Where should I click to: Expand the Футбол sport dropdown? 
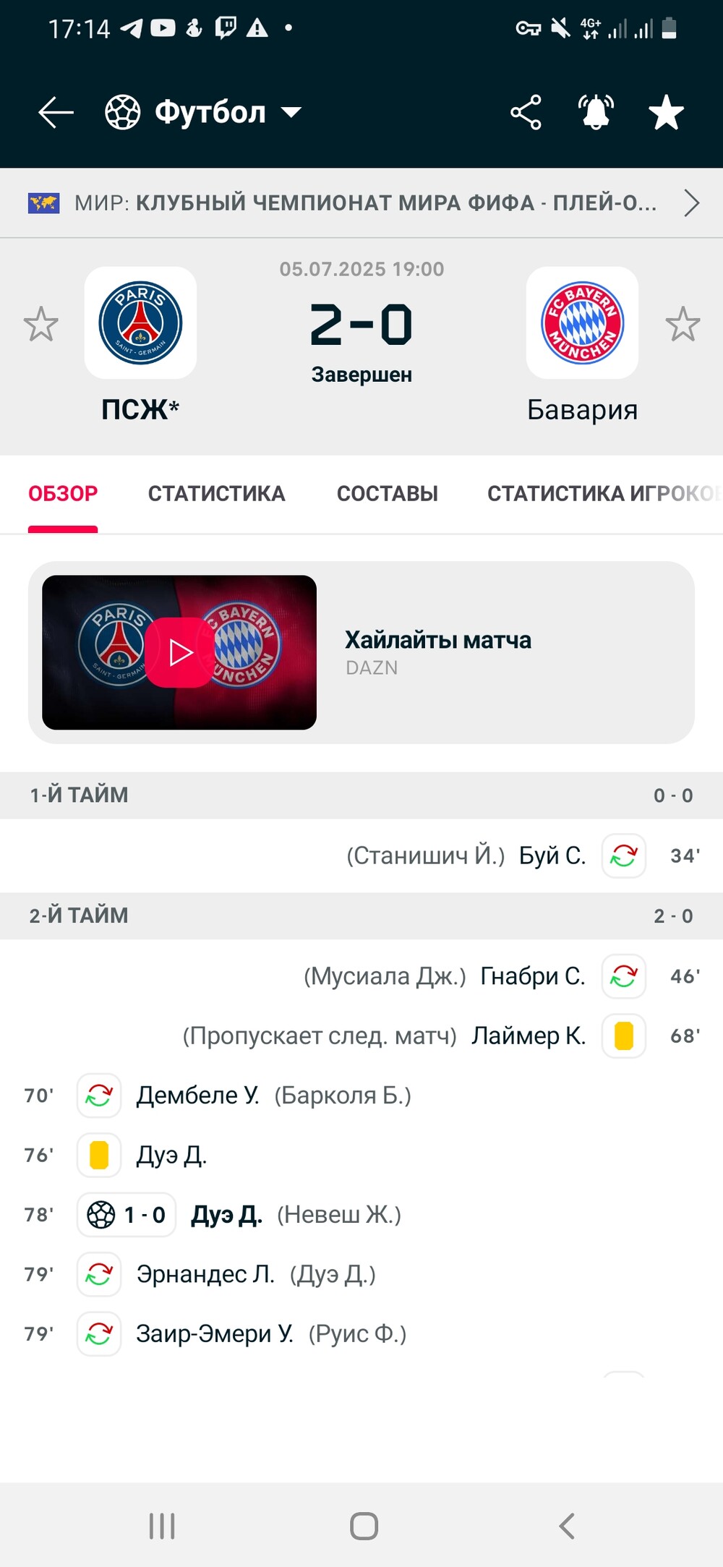[x=204, y=112]
